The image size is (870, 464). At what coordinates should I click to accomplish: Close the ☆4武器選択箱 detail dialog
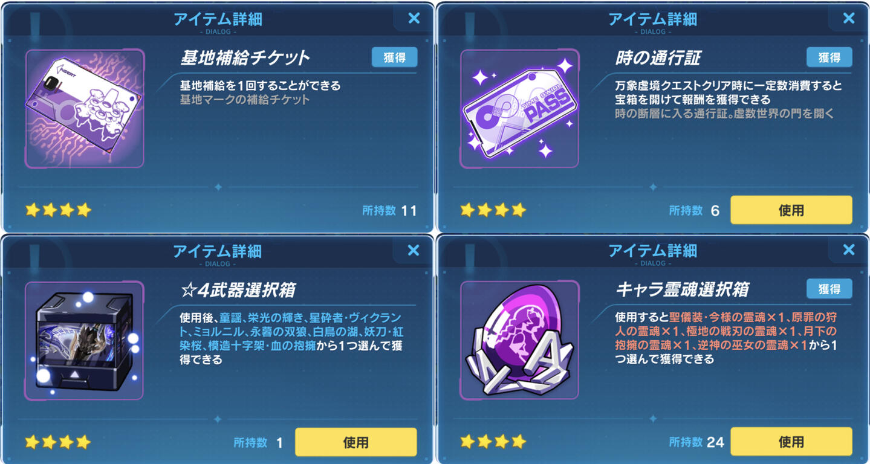(414, 250)
